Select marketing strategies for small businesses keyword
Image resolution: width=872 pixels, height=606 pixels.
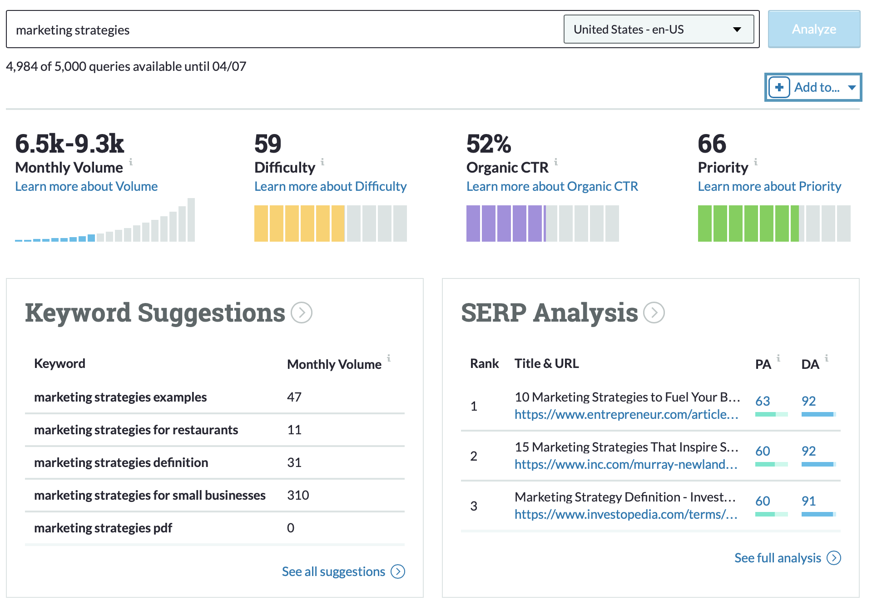click(x=150, y=495)
